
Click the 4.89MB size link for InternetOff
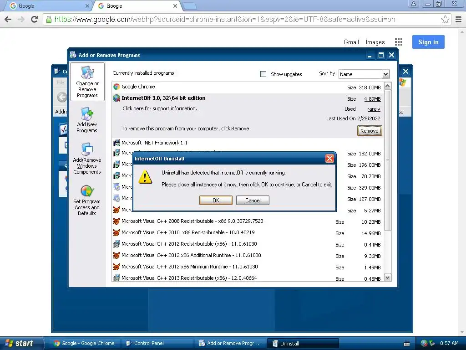coord(372,99)
